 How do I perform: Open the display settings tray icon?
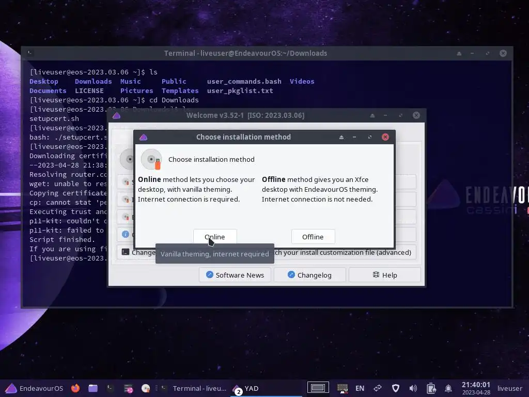pos(343,388)
